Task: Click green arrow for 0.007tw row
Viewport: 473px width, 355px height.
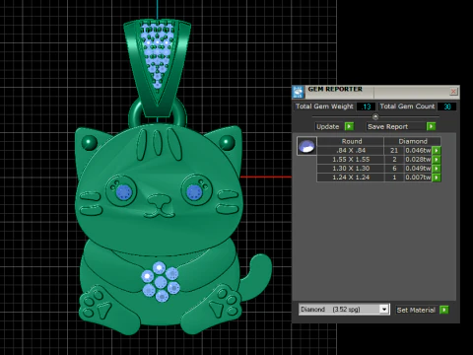Action: click(x=437, y=177)
